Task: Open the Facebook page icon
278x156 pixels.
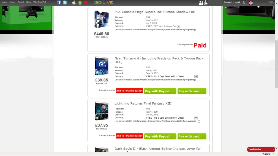Action: click(59, 2)
